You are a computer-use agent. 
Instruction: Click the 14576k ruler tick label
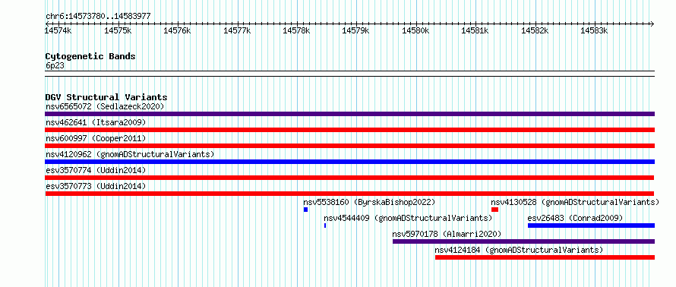(x=177, y=30)
